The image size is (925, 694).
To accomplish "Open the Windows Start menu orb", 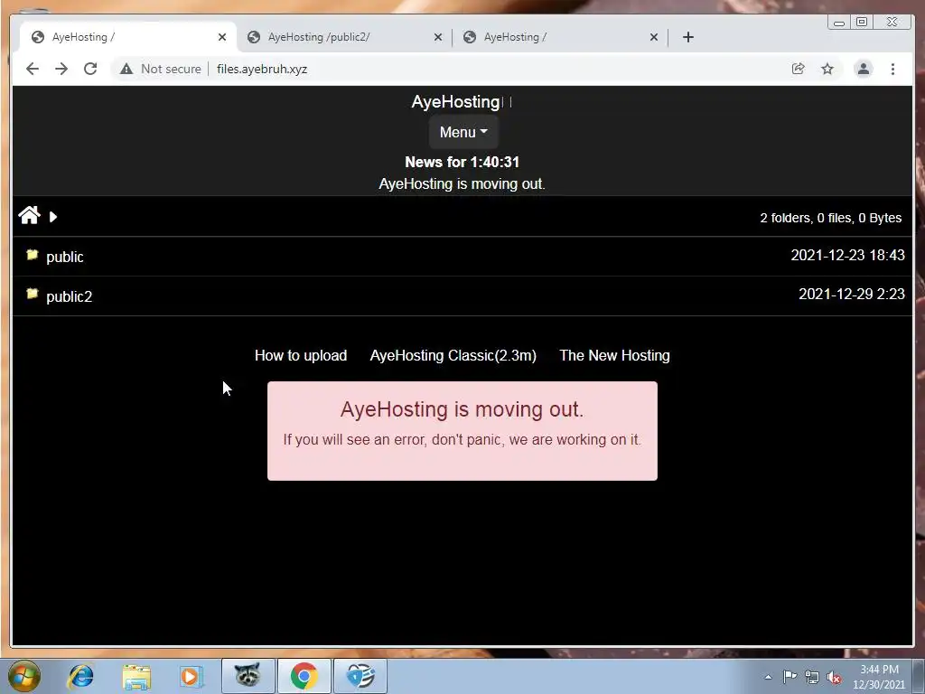I will click(x=24, y=676).
